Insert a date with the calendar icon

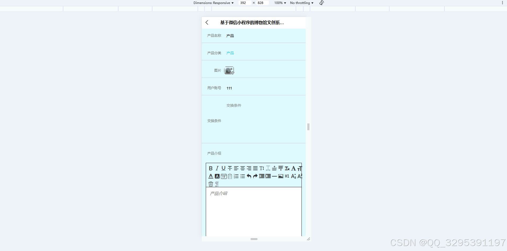[224, 176]
